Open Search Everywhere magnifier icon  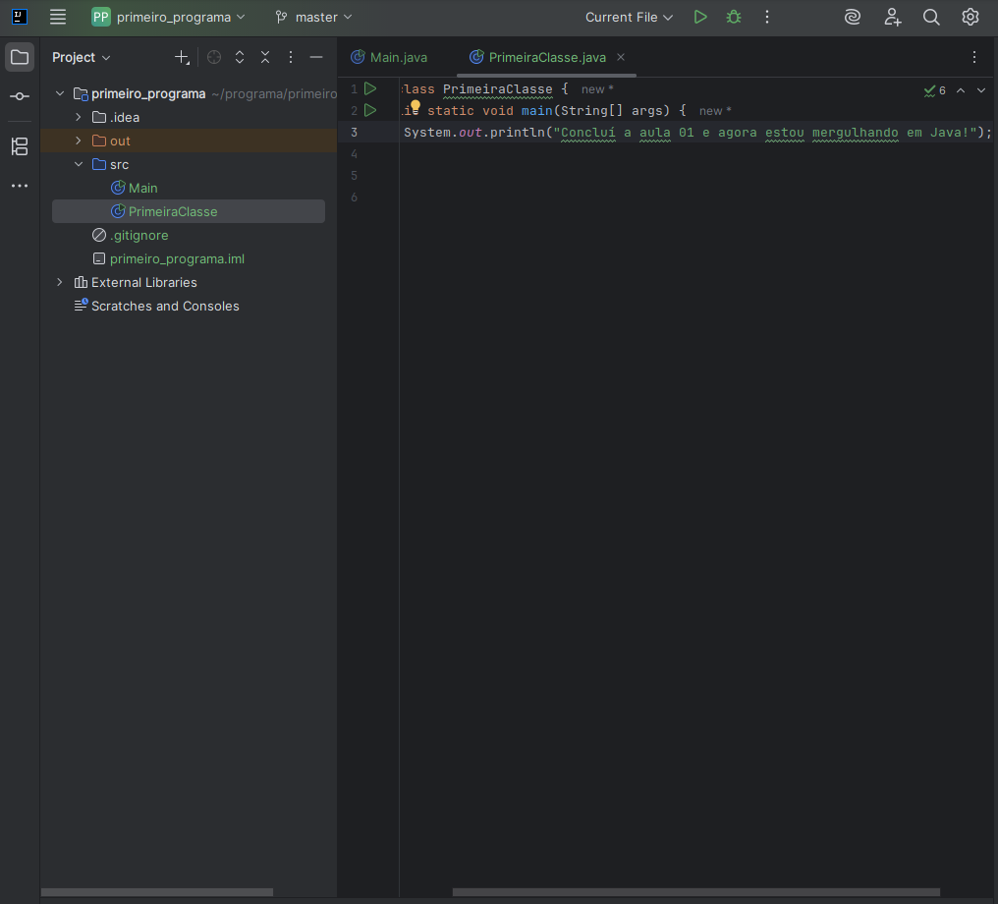tap(931, 17)
